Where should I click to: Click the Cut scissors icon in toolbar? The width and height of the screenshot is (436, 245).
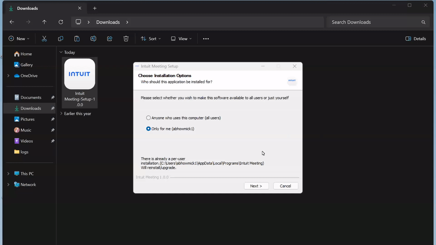(44, 39)
